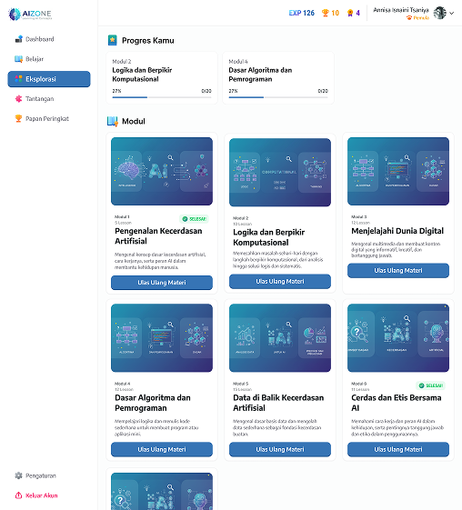Viewport: 462px width, 510px height.
Task: Click the EXP 126 indicator
Action: (x=301, y=13)
